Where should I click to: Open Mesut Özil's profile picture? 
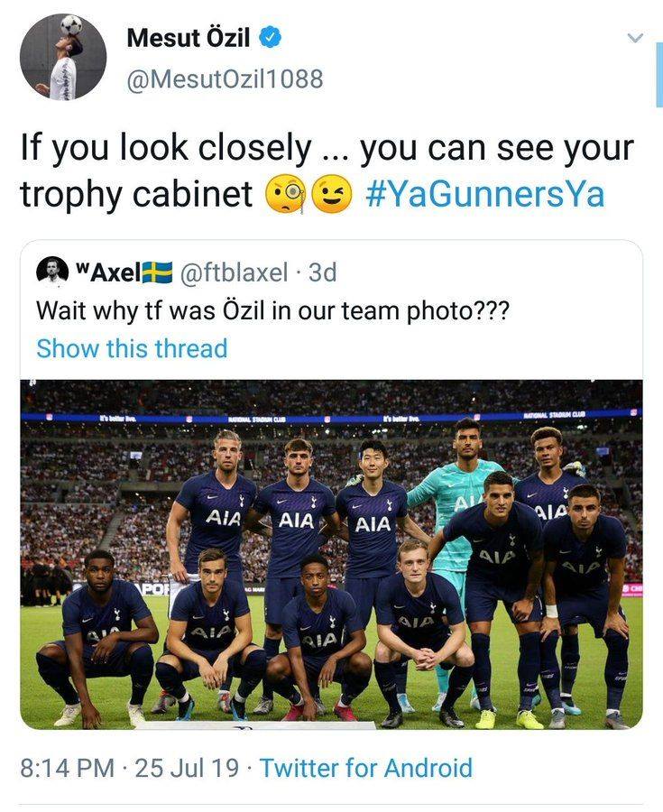tap(63, 57)
